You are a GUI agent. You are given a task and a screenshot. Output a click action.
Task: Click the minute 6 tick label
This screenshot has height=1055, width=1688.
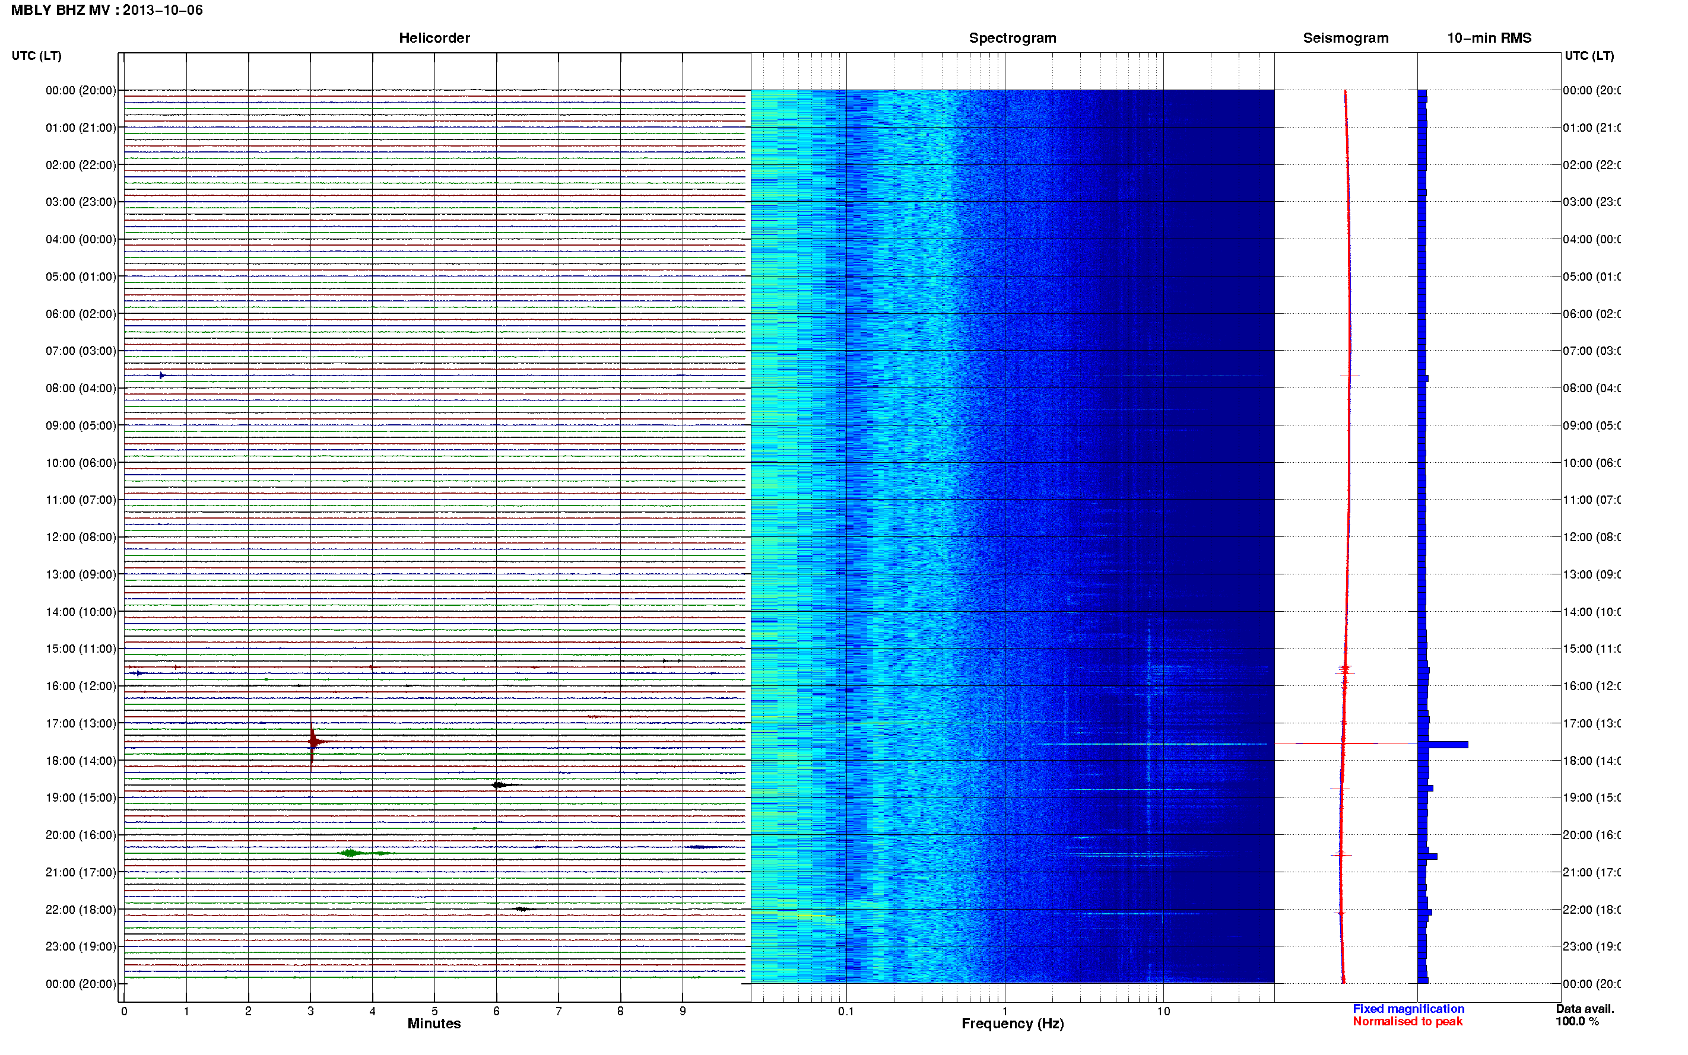pos(496,1011)
